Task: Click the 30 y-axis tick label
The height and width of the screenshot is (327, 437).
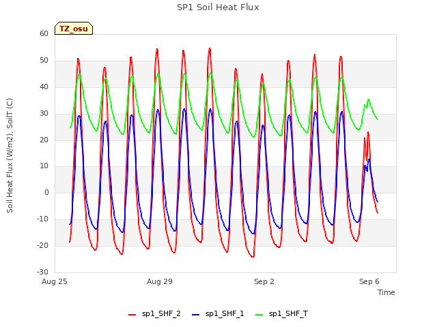Action: [44, 114]
